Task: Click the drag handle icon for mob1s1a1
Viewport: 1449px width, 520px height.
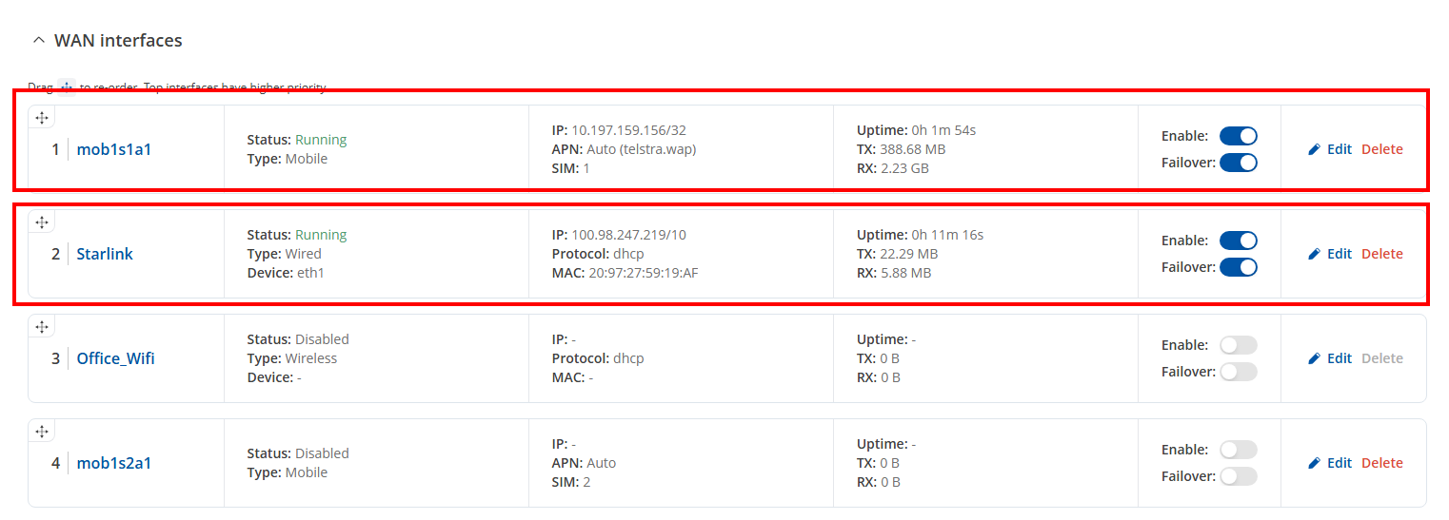Action: click(x=42, y=118)
